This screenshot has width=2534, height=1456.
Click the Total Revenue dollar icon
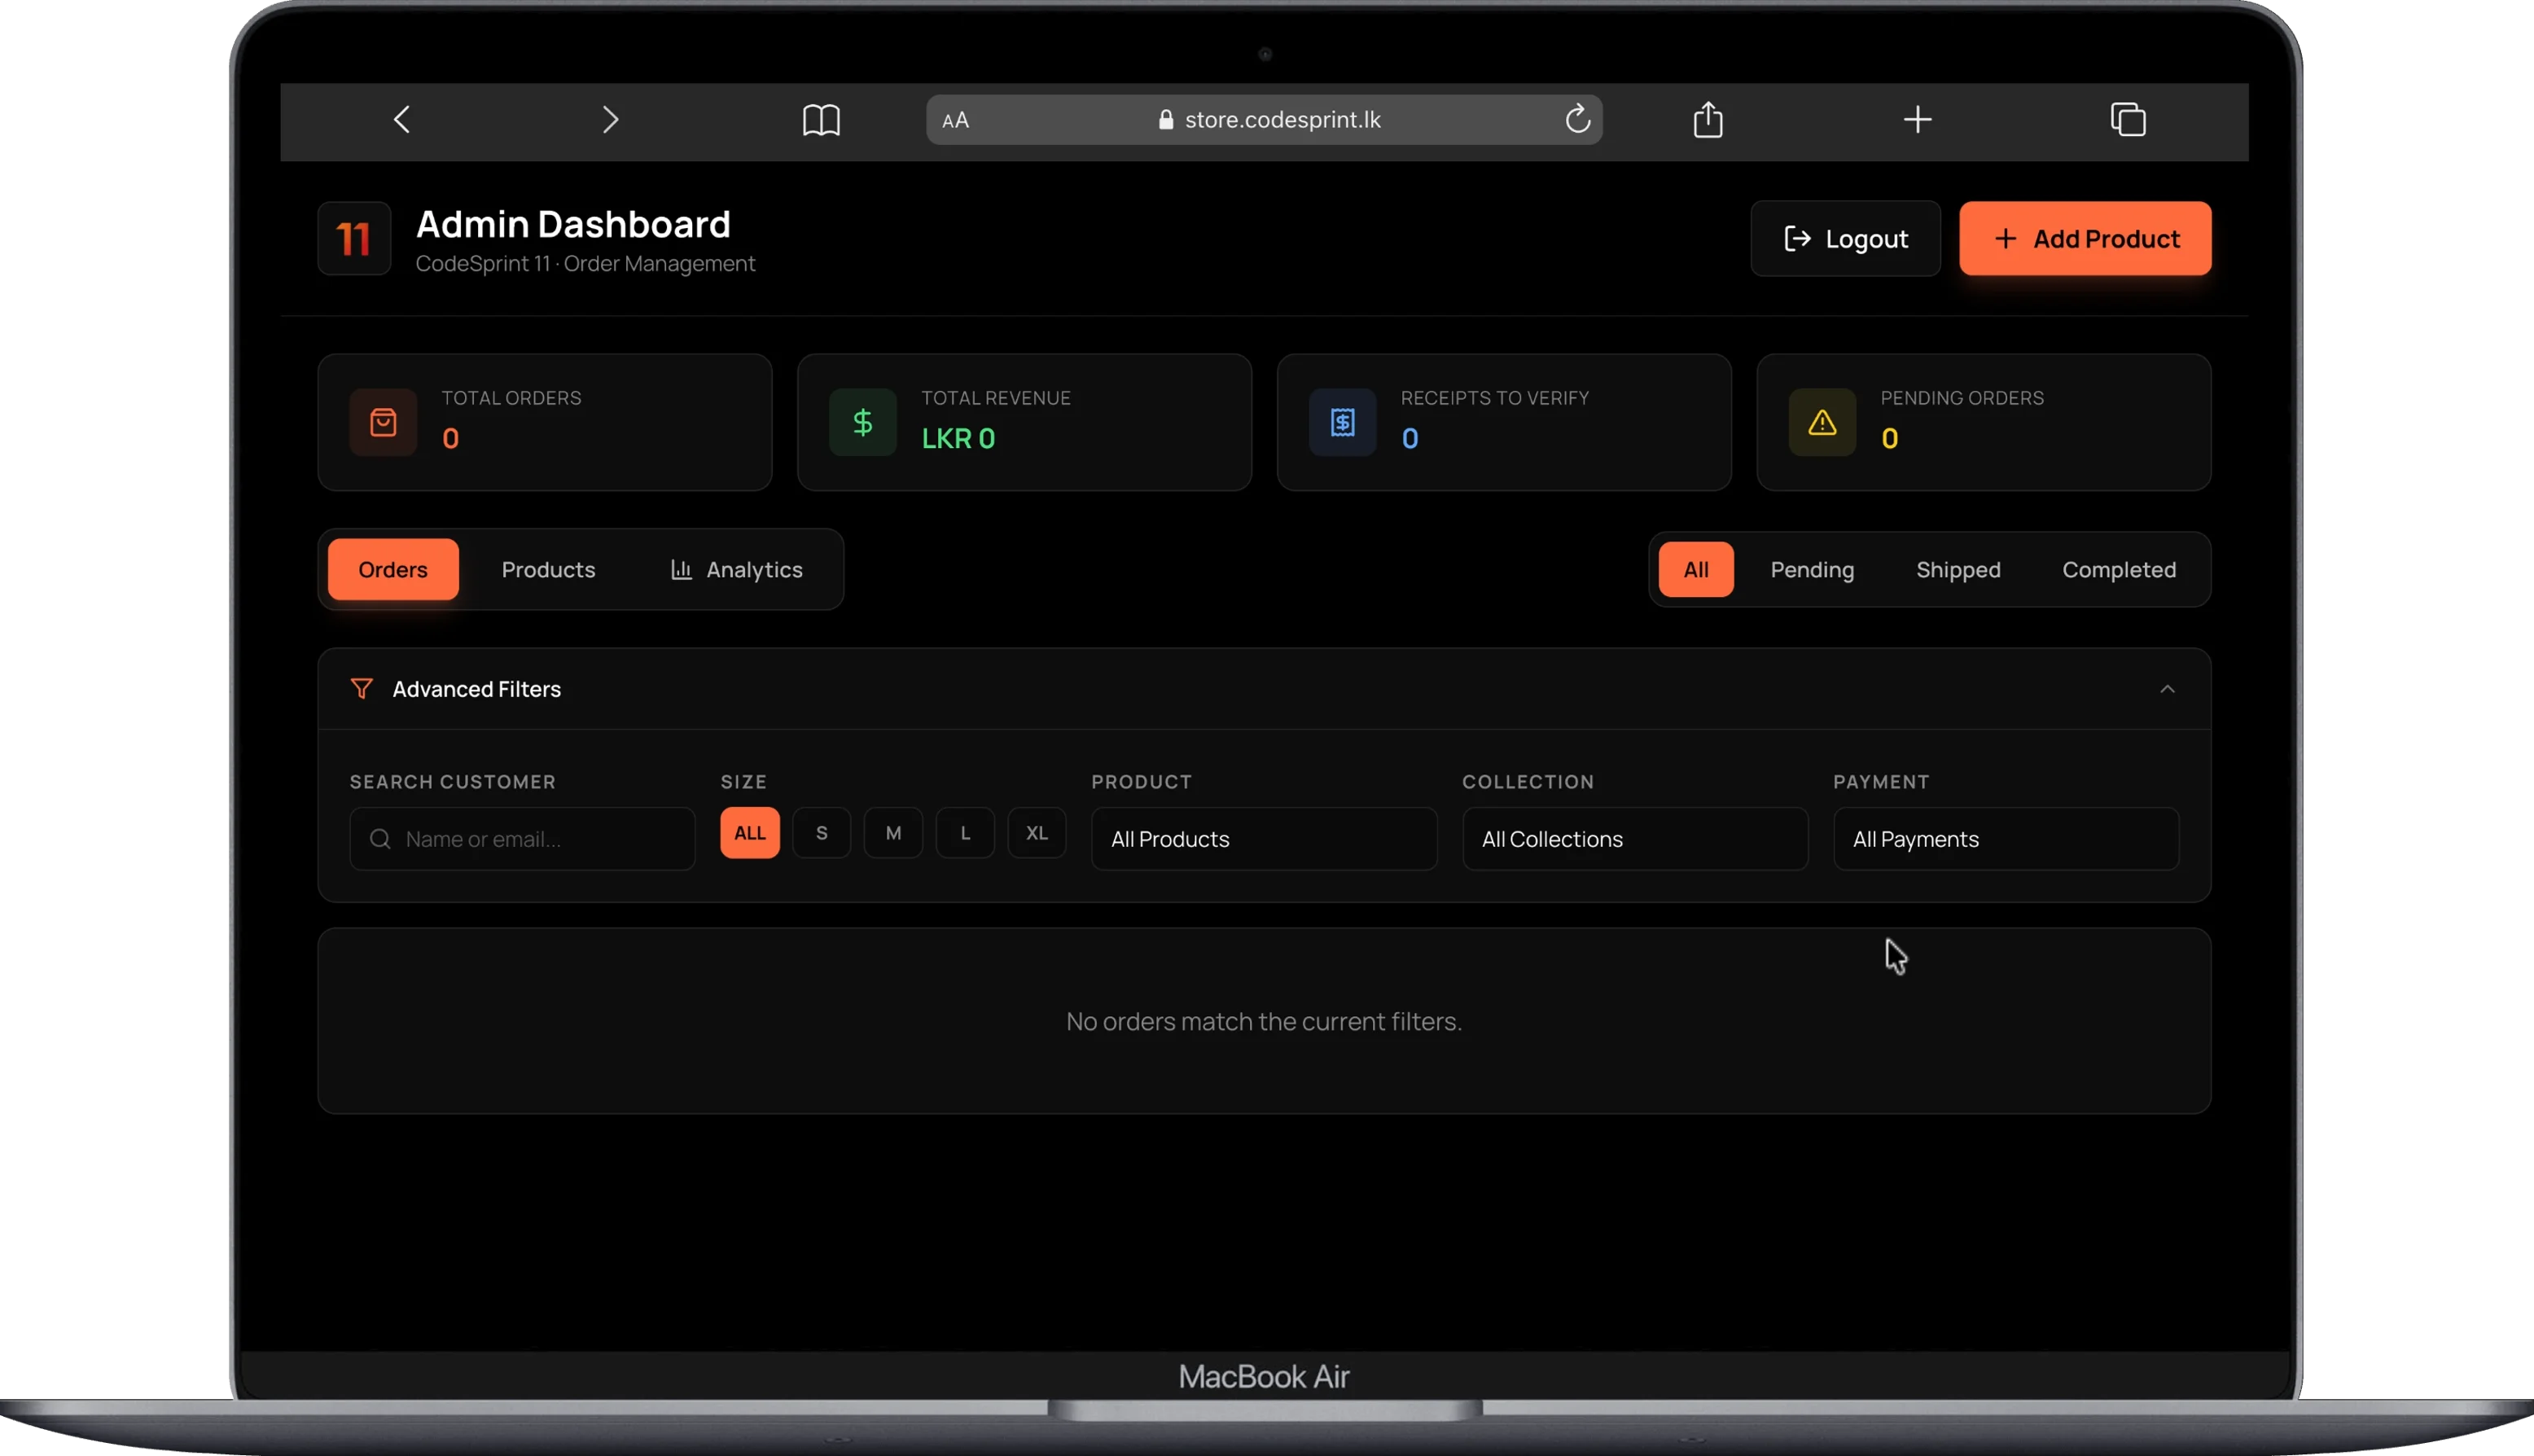click(862, 422)
